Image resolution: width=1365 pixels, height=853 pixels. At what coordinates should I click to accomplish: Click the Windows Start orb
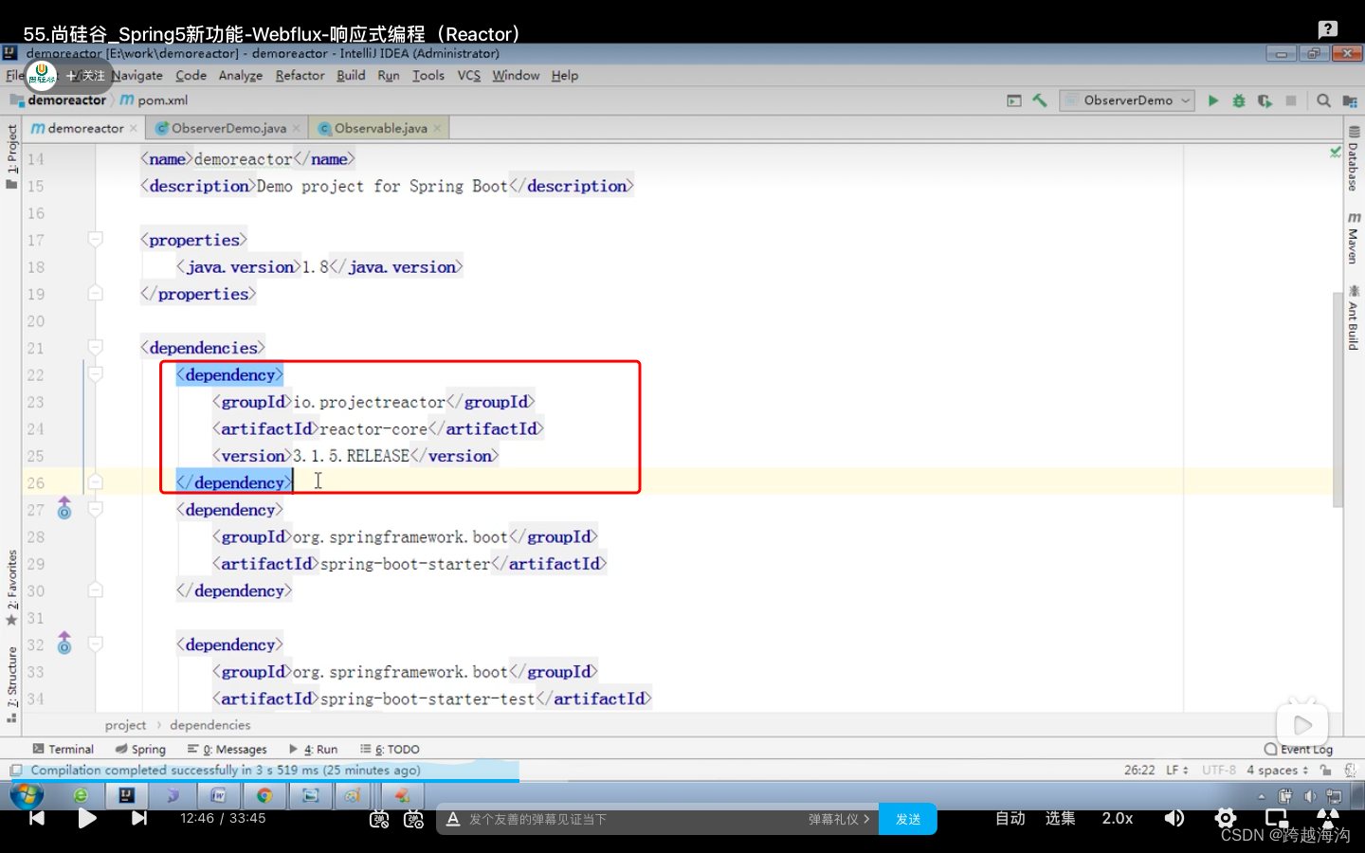[27, 795]
